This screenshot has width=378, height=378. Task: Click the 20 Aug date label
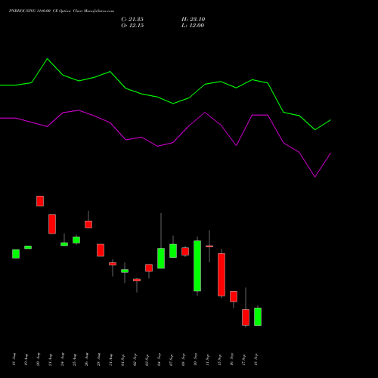(x=39, y=360)
